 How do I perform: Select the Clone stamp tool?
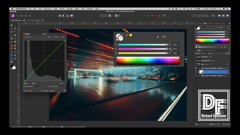pyautogui.click(x=15, y=45)
